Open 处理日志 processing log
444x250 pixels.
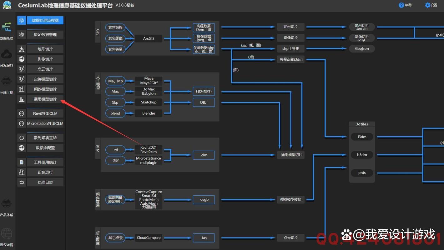(x=45, y=182)
